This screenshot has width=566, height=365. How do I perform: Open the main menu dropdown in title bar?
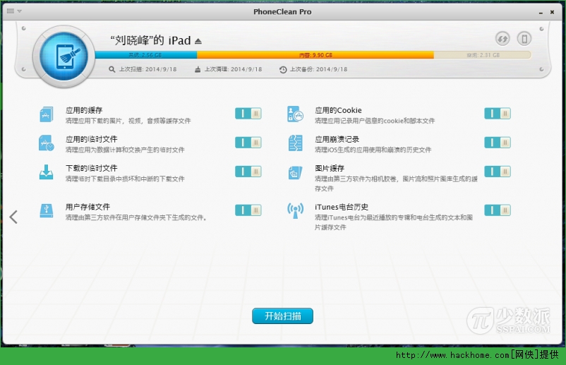14,11
